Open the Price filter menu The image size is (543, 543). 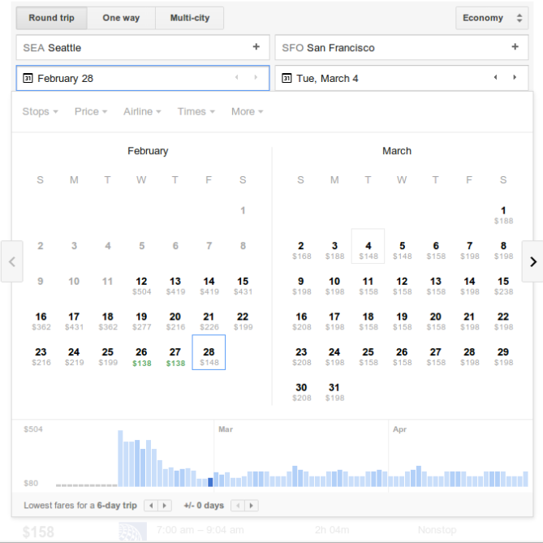(91, 111)
